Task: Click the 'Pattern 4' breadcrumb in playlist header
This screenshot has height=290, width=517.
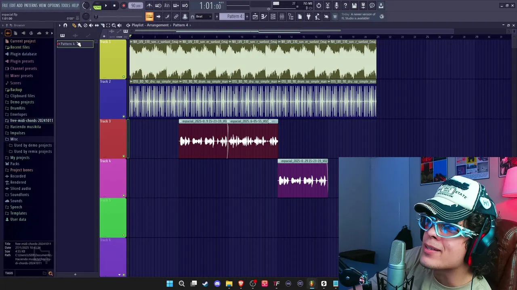Action: [181, 25]
